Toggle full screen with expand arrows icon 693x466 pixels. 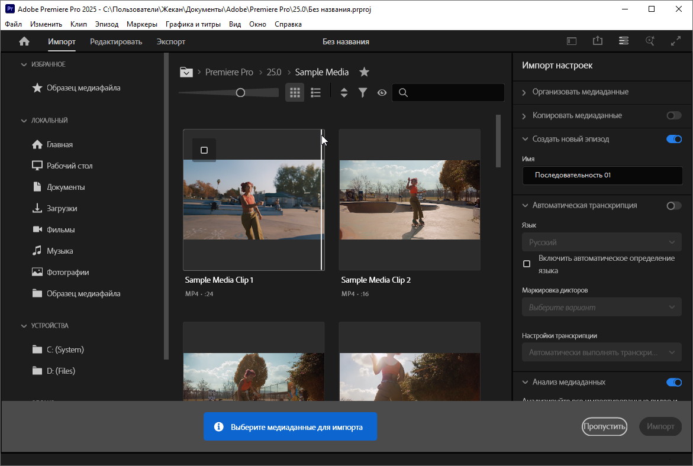tap(676, 41)
